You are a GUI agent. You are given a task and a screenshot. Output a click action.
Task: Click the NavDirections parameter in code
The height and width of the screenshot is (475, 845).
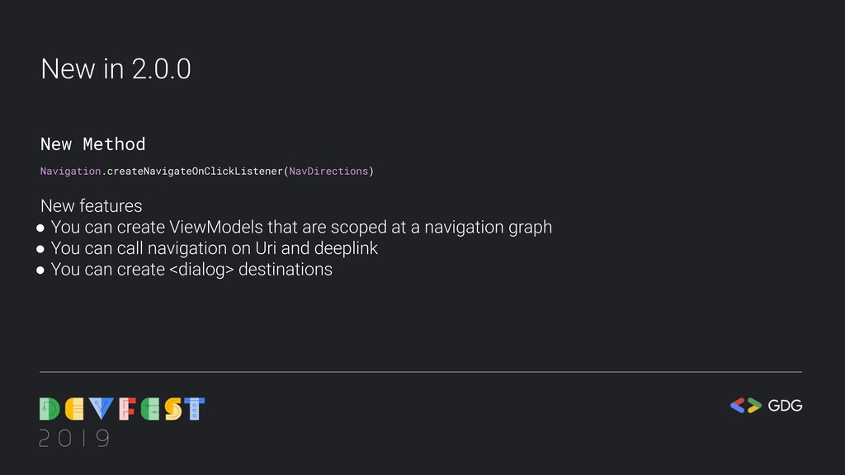point(328,172)
